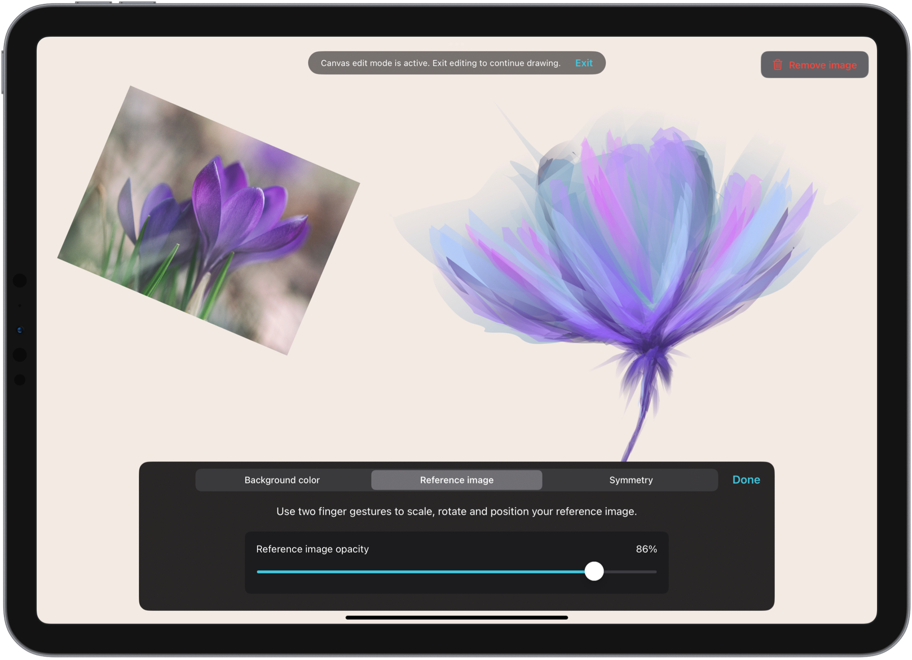The image size is (912, 660).
Task: Open the Symmetry tab
Action: click(631, 480)
